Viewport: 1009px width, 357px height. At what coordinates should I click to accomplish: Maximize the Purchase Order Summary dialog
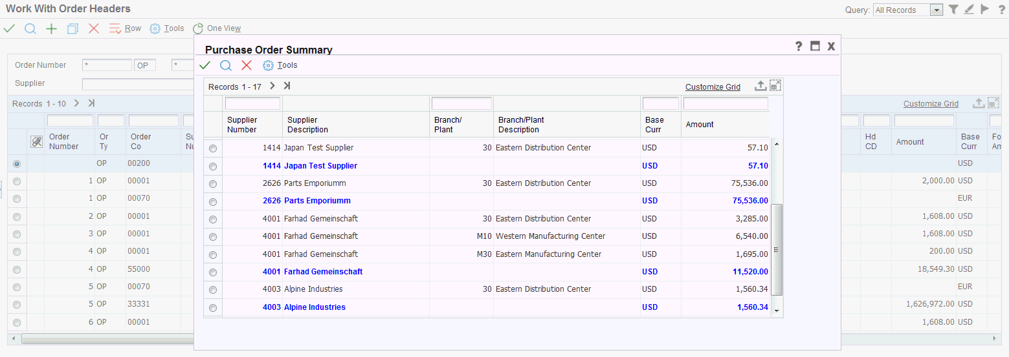click(x=815, y=46)
